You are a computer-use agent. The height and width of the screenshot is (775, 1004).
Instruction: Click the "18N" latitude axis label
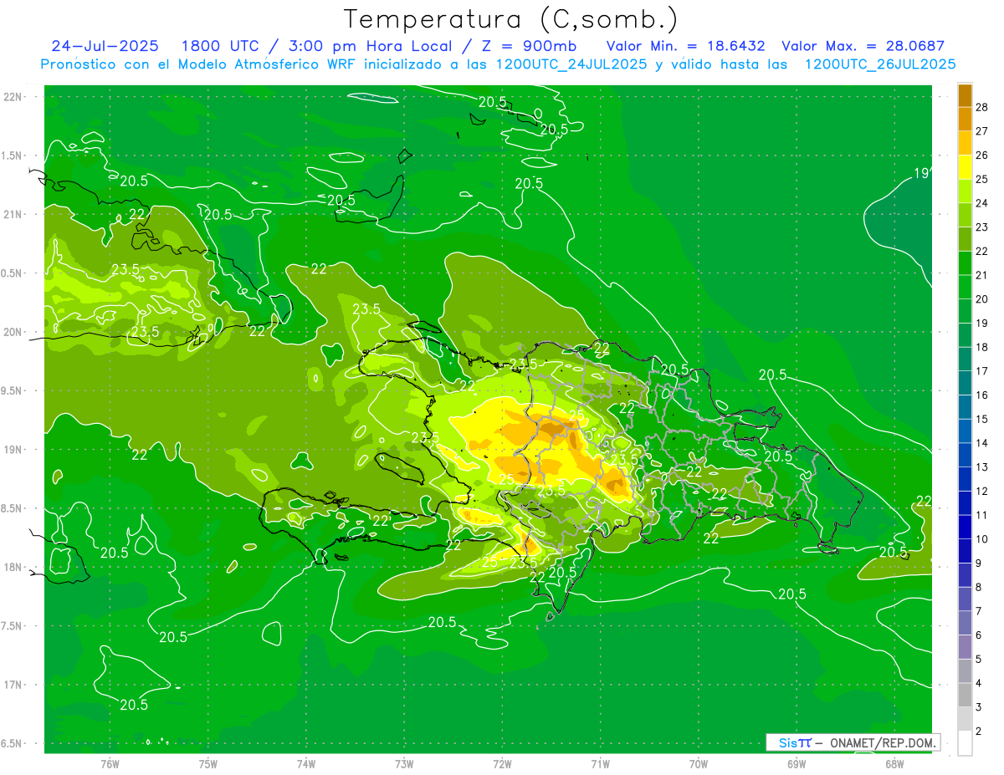click(13, 567)
